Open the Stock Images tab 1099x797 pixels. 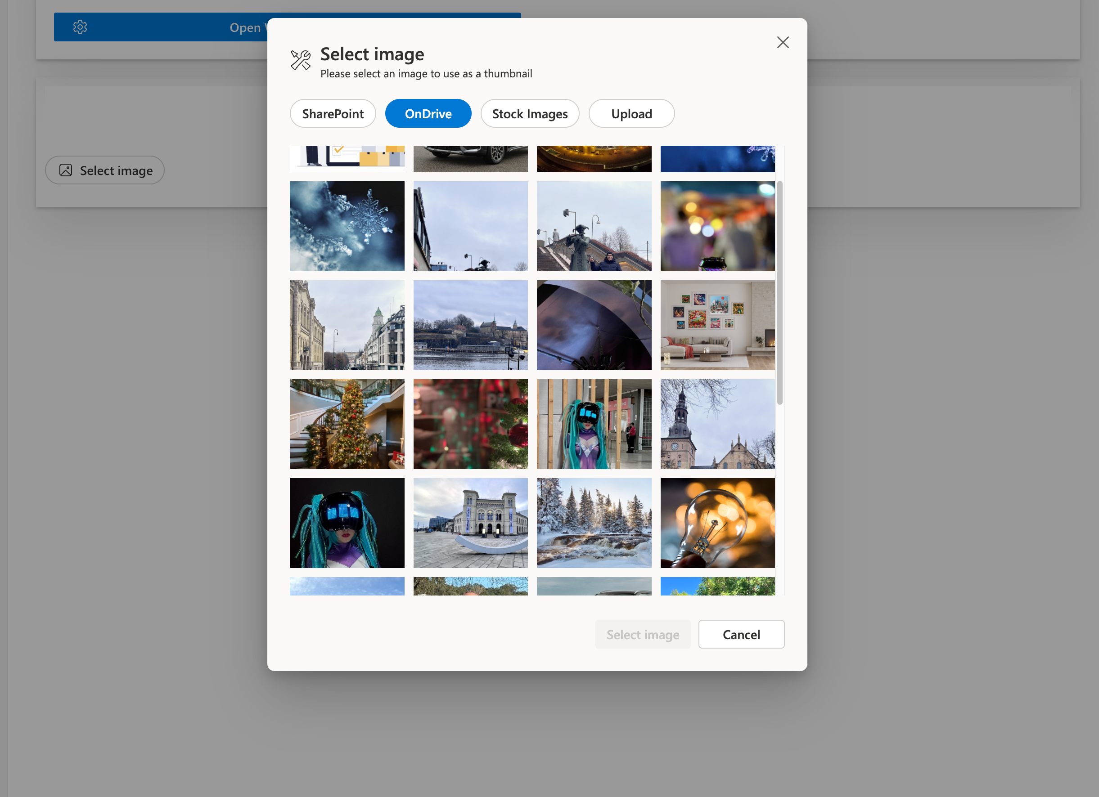(x=530, y=114)
